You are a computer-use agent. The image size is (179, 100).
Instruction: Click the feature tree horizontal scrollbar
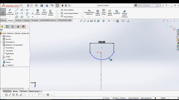point(13,89)
